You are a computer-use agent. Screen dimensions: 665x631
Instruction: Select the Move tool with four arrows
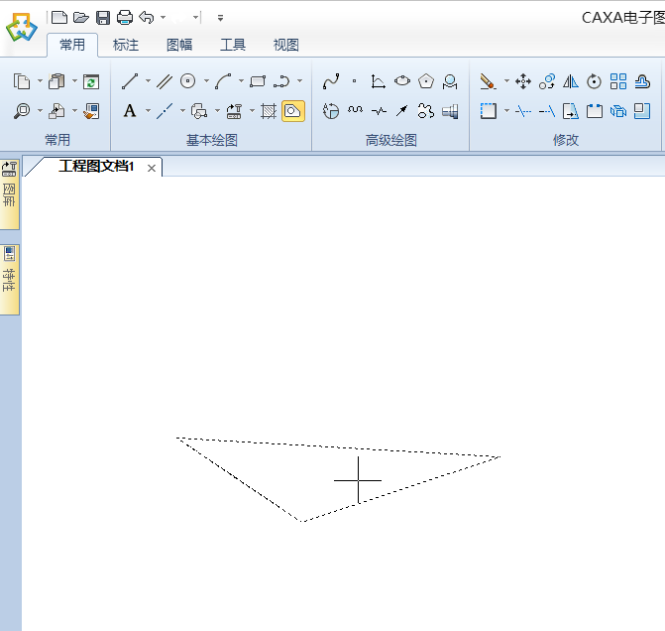click(x=523, y=81)
